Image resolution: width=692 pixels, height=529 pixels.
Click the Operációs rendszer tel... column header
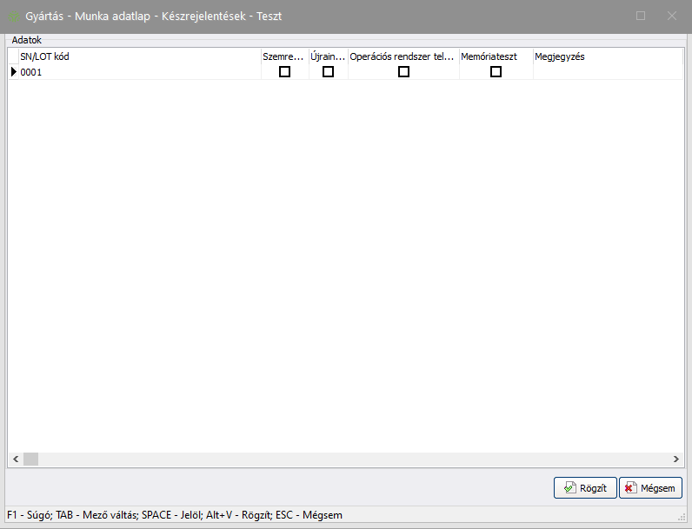403,56
